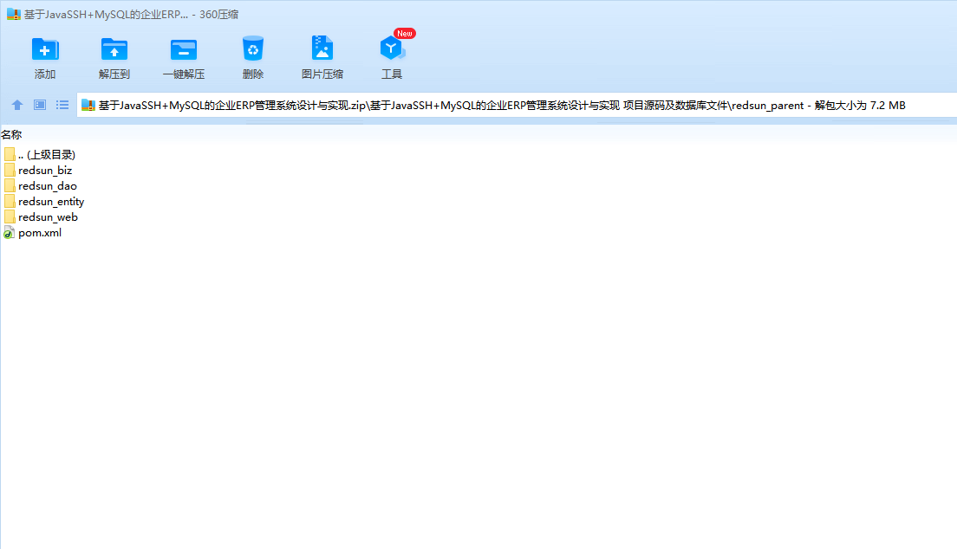Switch to the icon view mode button

(x=40, y=105)
